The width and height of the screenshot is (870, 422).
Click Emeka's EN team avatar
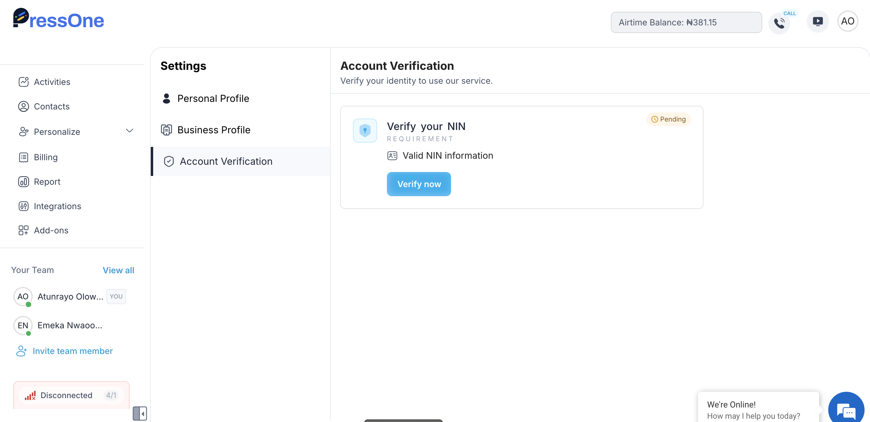click(x=23, y=326)
